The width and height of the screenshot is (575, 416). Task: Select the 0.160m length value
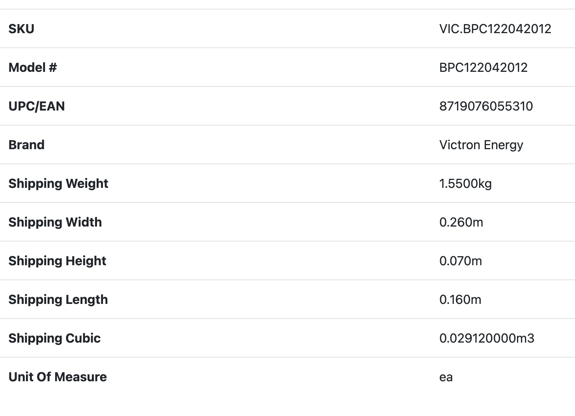[x=460, y=300]
